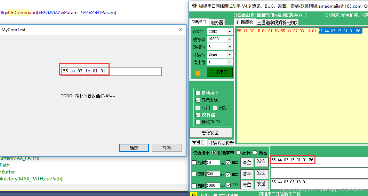Viewport: 368px width, 196px height.
Task: Open the 校验方式设置 tab
Action: tap(221, 143)
